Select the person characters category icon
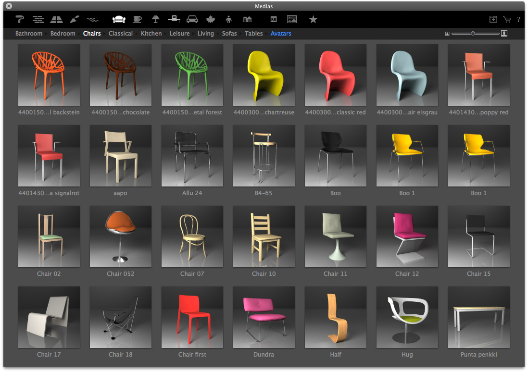Viewport: 528px width, 372px height. pyautogui.click(x=228, y=20)
